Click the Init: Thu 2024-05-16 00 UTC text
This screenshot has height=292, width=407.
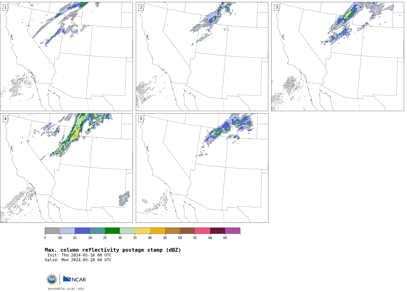click(x=79, y=255)
